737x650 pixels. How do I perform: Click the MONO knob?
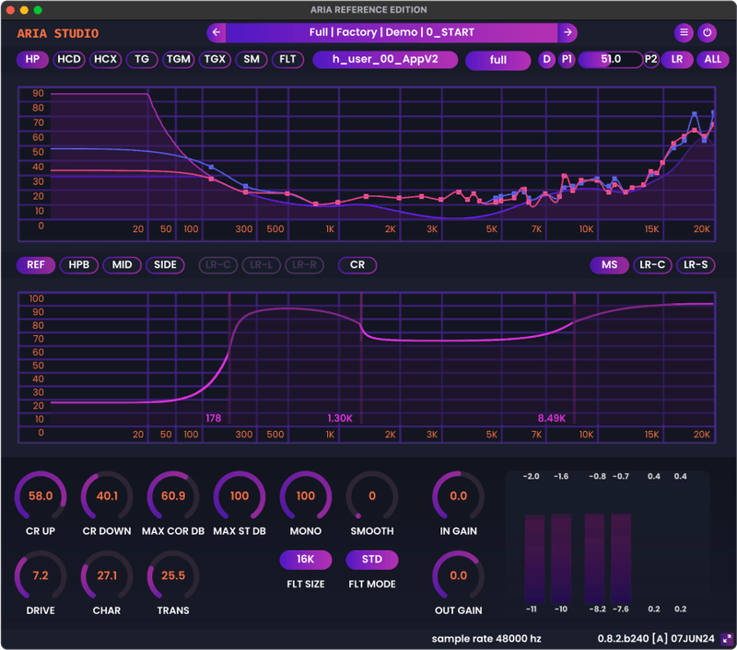[306, 496]
